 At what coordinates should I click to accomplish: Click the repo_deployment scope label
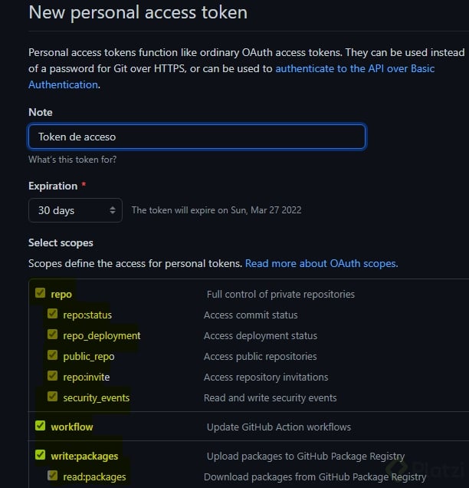pyautogui.click(x=101, y=335)
